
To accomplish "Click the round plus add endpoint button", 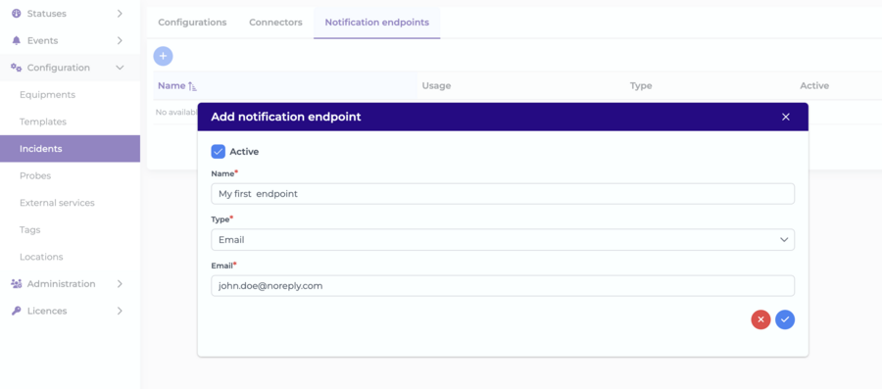I will pos(163,56).
